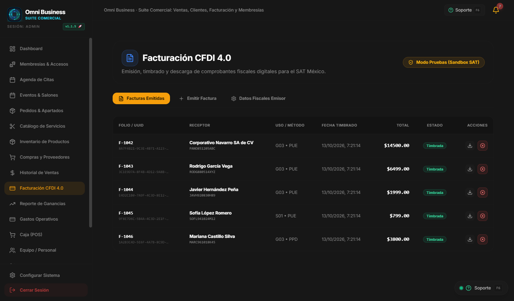This screenshot has width=514, height=301.
Task: Click the sidebar vertical scrollbar
Action: [x=91, y=133]
